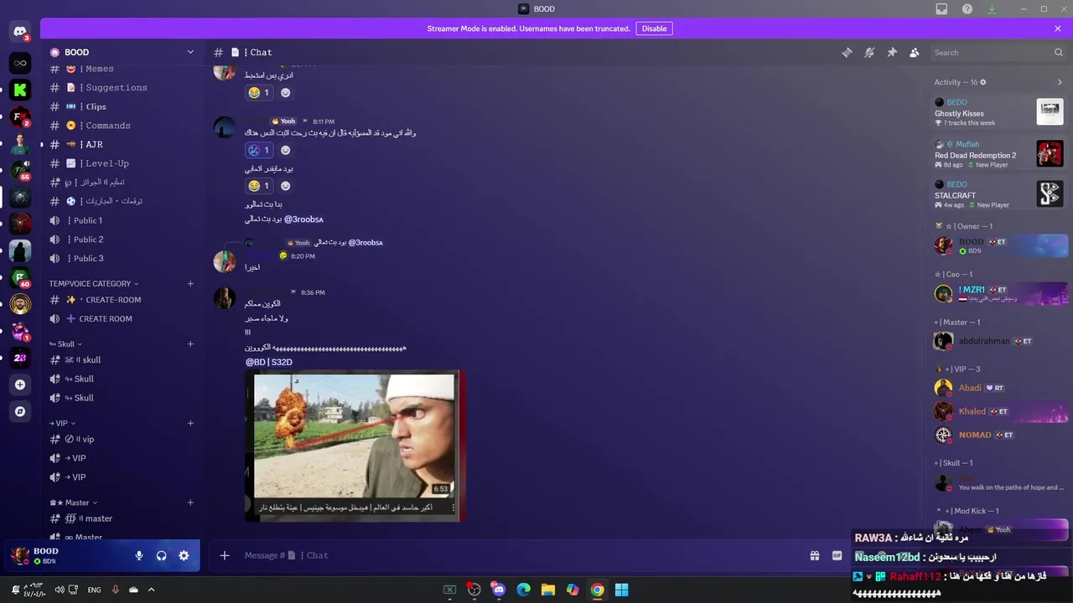This screenshot has height=603, width=1073.
Task: Open member NOMAD profile
Action: tap(999, 435)
